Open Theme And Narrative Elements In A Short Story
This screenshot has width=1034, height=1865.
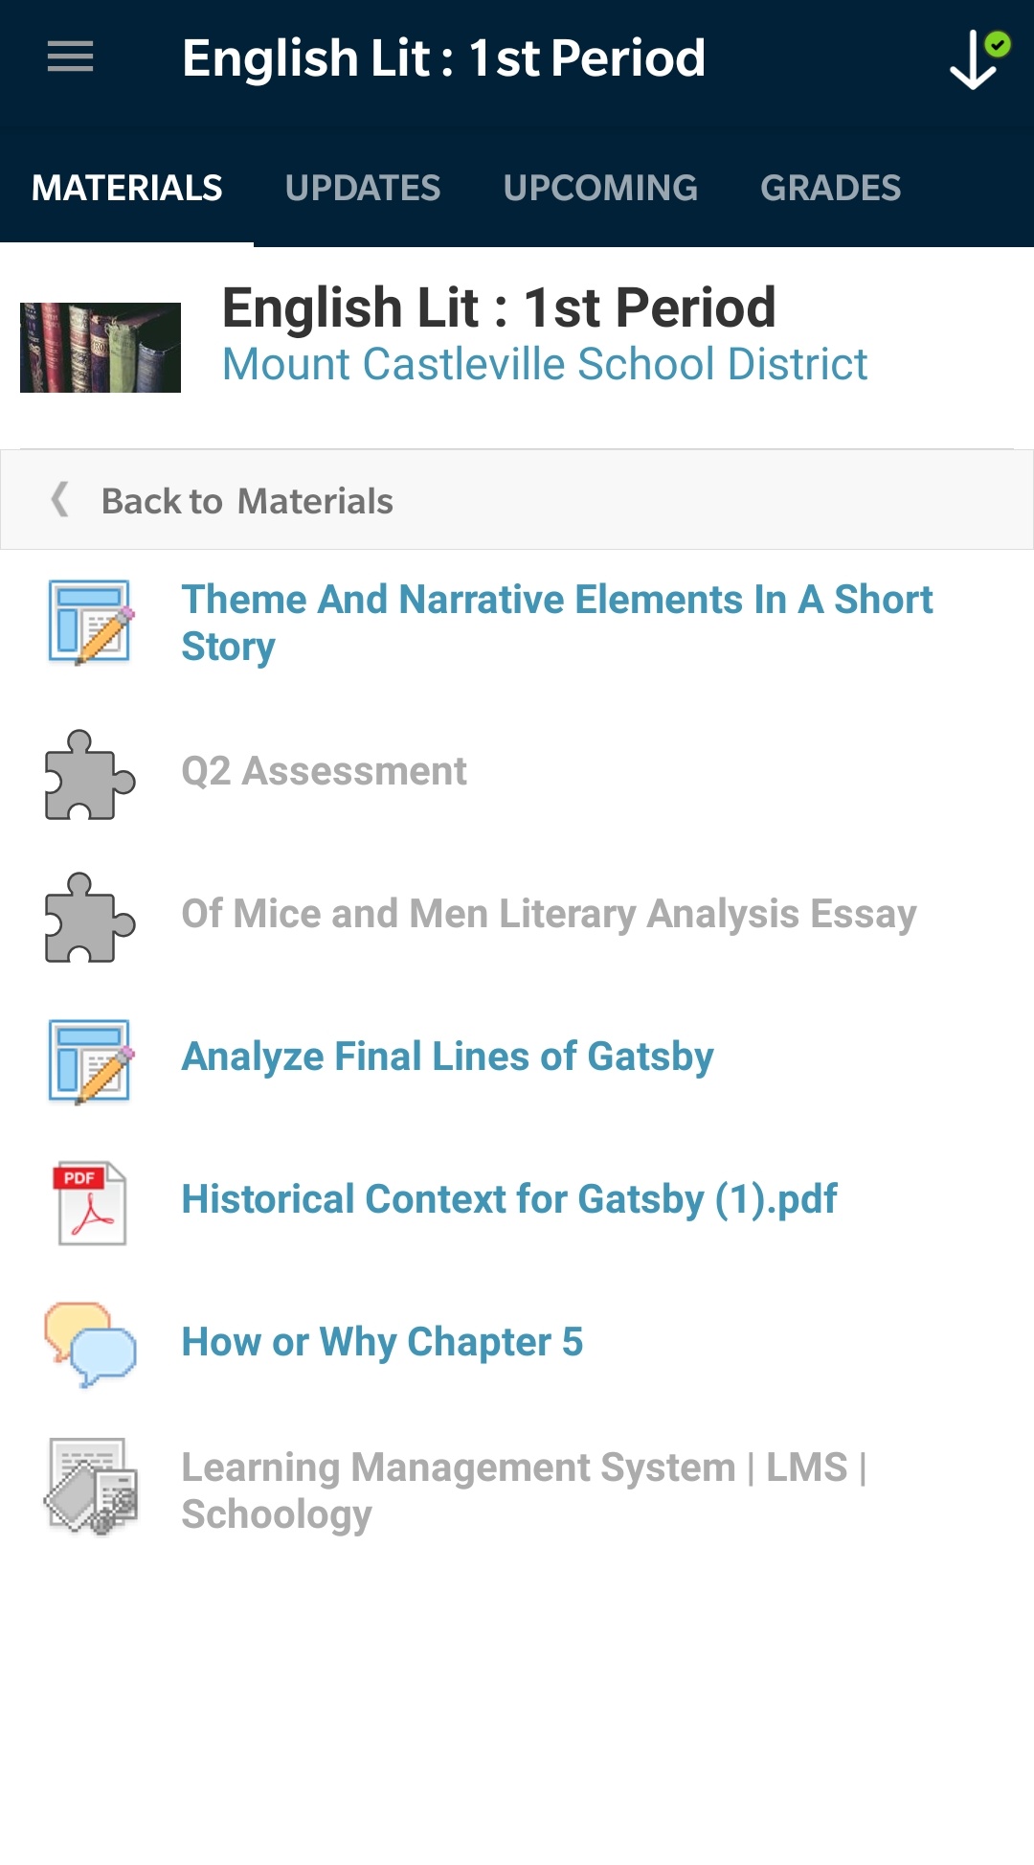(556, 622)
